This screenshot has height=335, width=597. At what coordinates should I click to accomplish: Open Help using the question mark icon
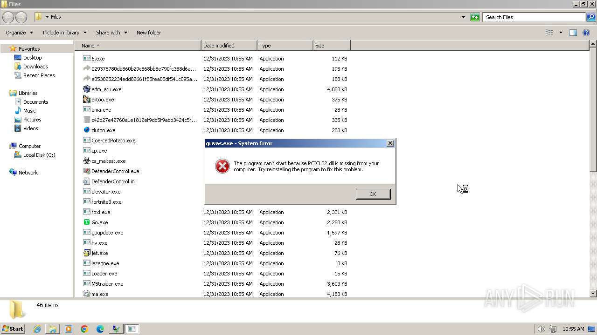pyautogui.click(x=587, y=33)
